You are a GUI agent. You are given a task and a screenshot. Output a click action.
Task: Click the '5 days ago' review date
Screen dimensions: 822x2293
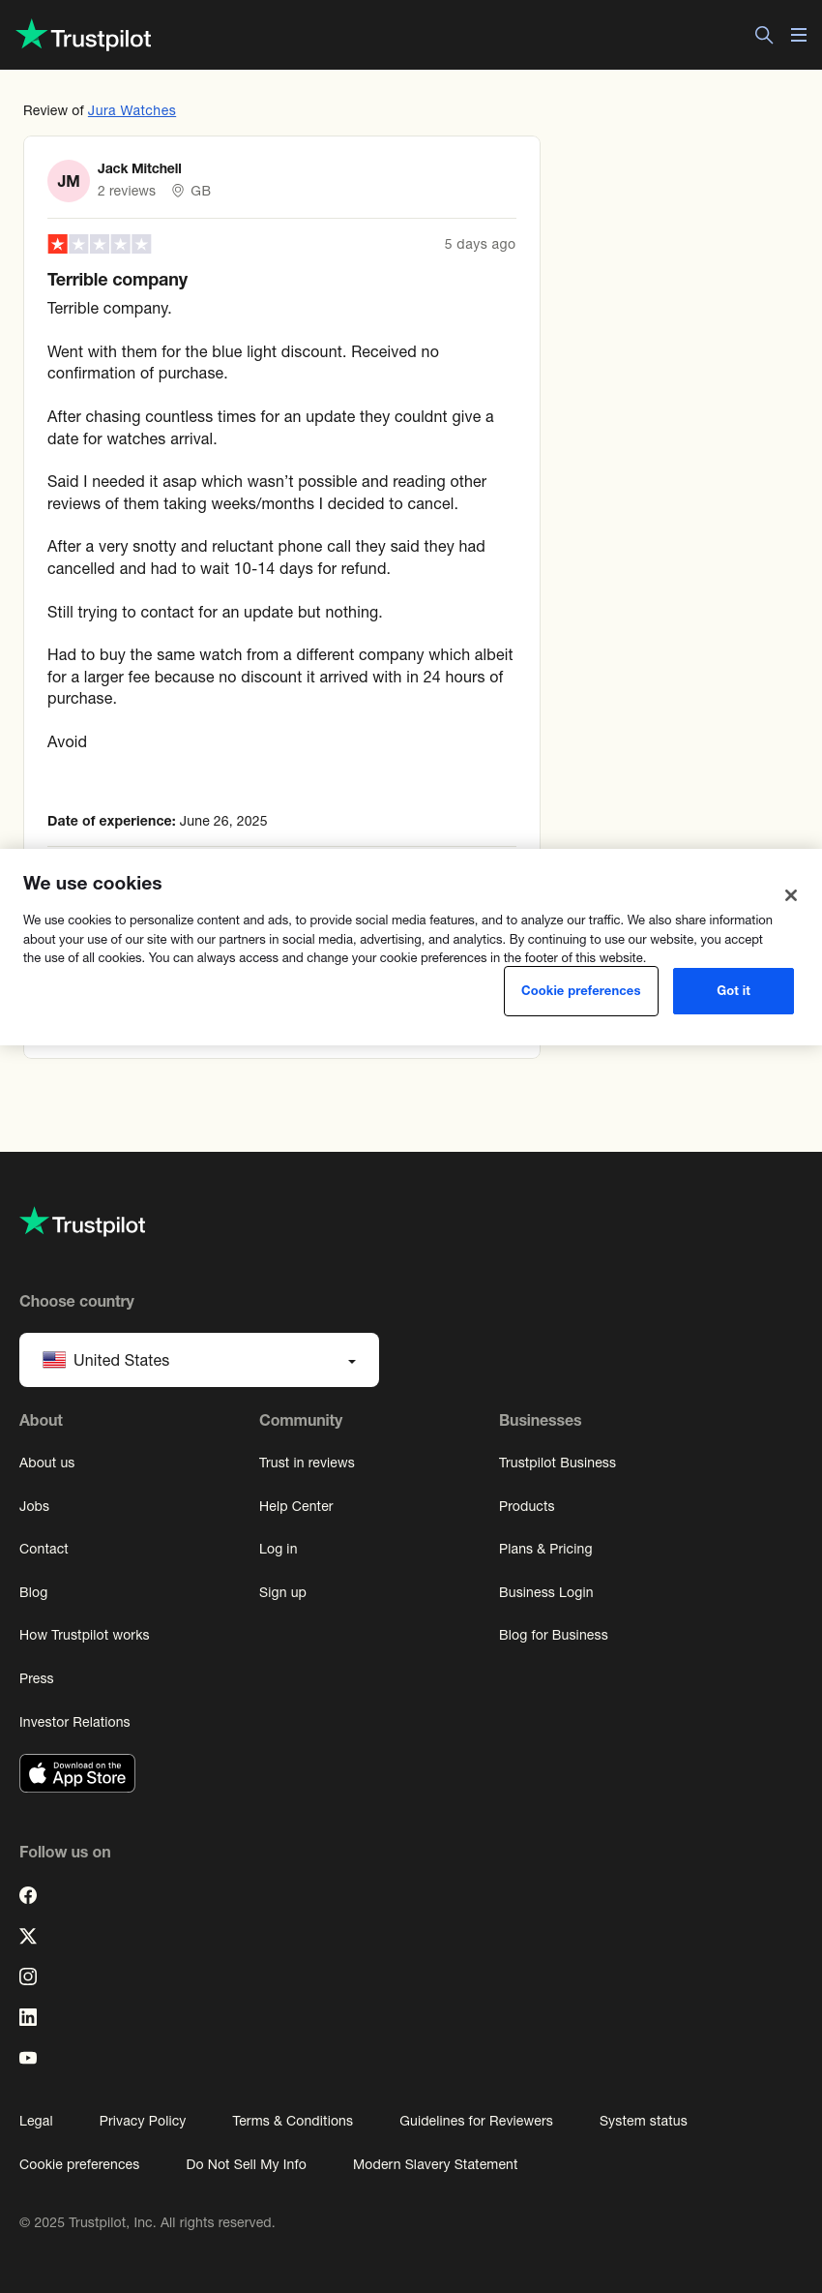pyautogui.click(x=480, y=244)
